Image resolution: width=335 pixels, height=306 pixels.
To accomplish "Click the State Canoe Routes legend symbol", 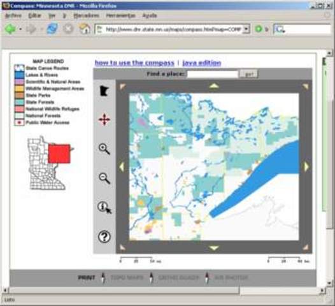I will [19, 68].
